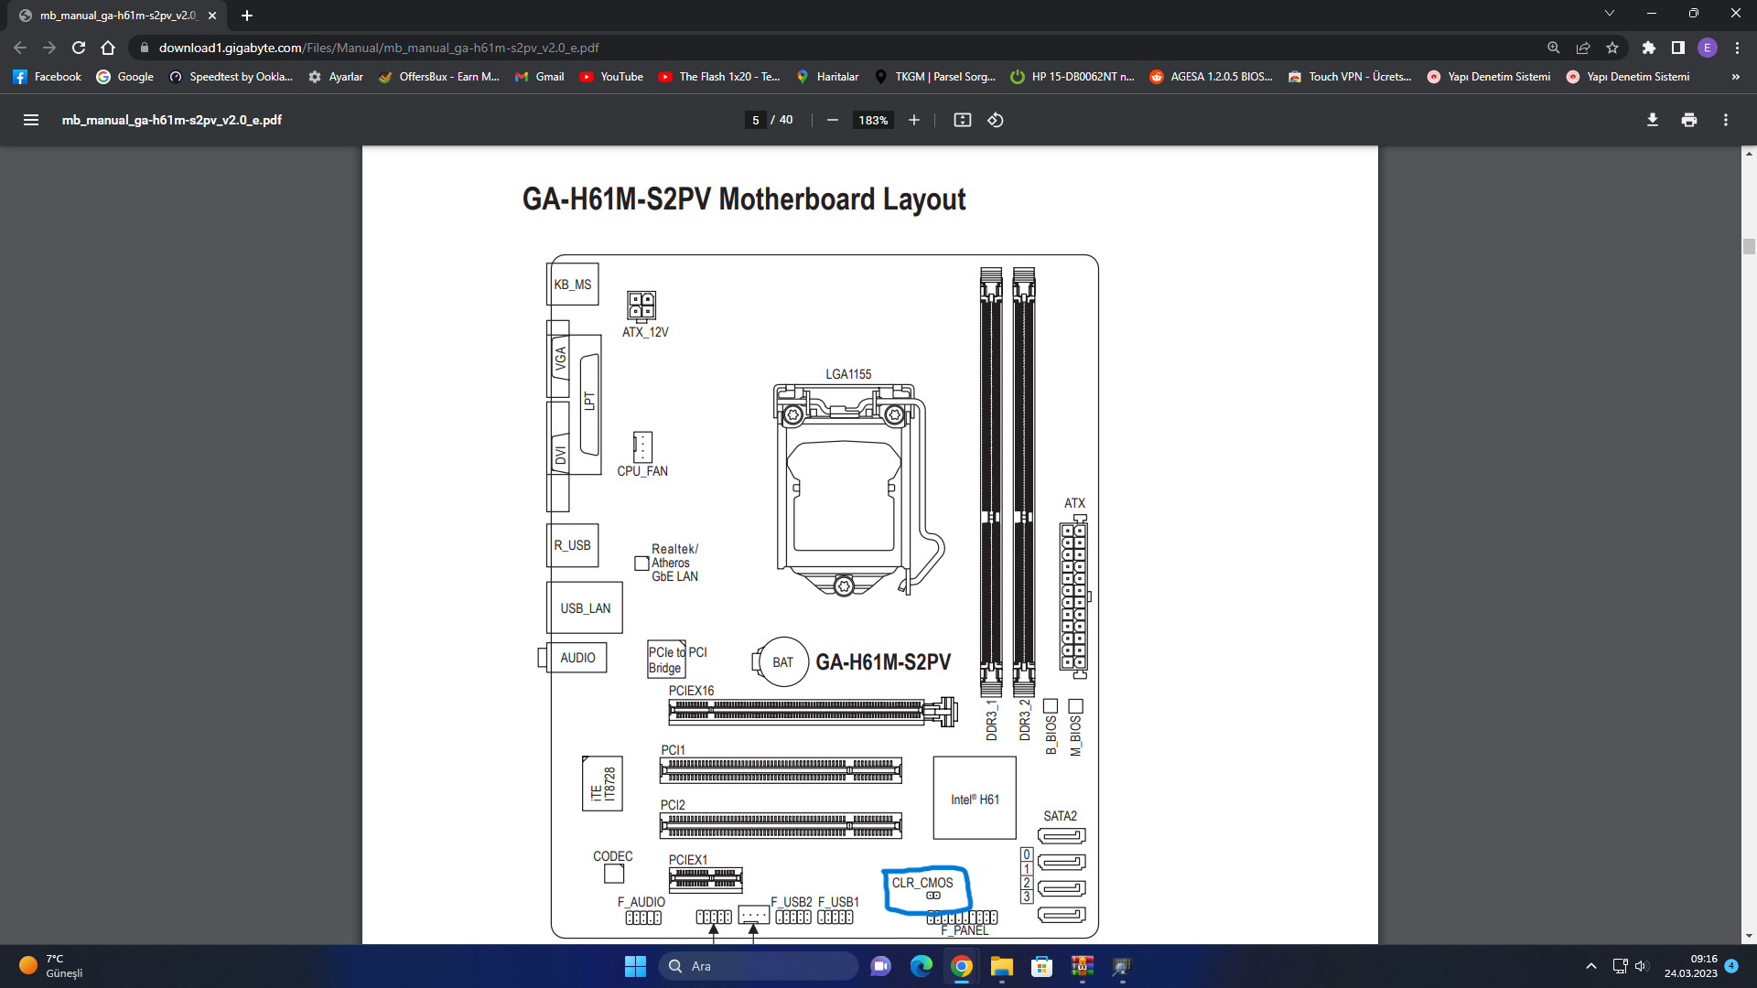Open Microsoft Edge from the taskbar
1757x988 pixels.
tap(921, 966)
